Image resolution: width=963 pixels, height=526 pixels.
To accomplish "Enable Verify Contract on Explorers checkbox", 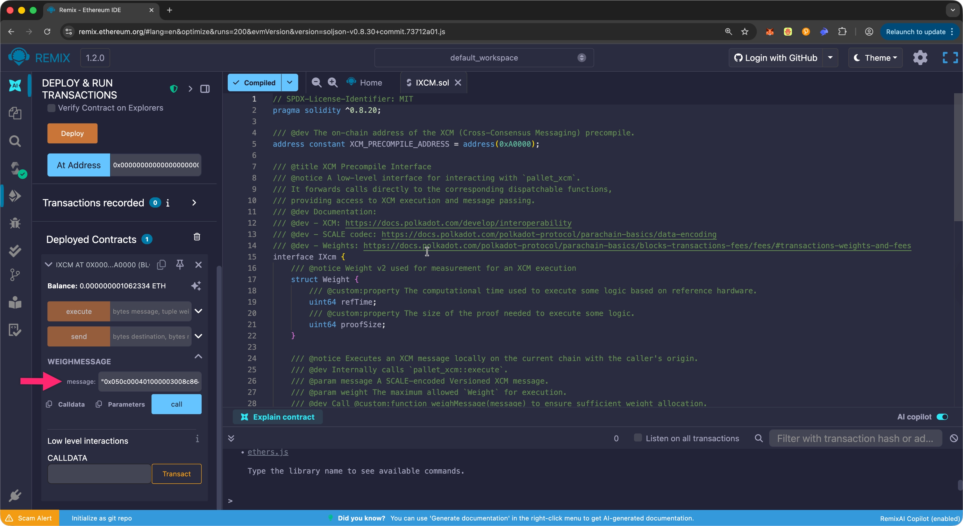I will click(x=52, y=108).
